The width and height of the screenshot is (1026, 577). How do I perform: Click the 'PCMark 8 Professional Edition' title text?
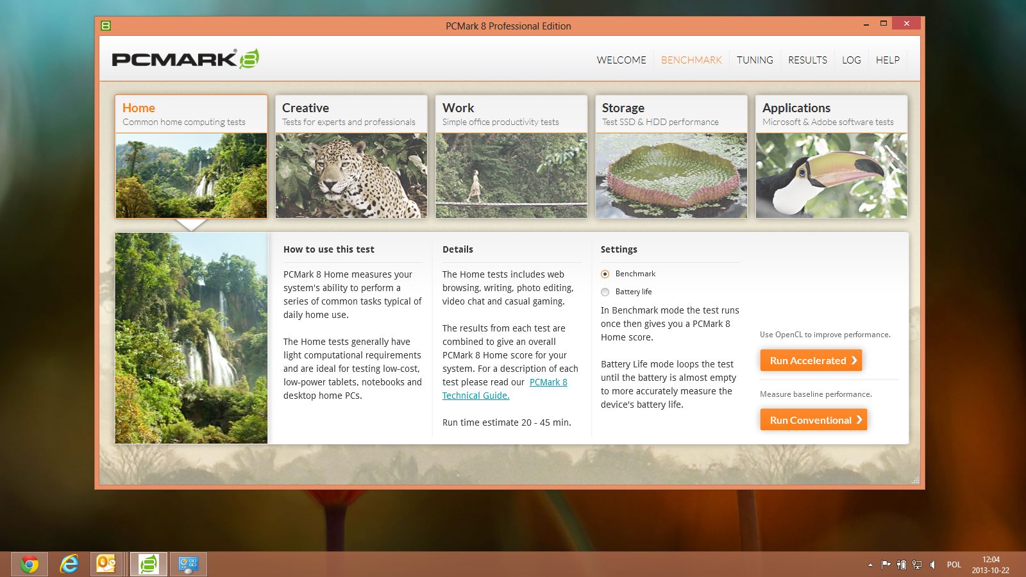coord(509,26)
